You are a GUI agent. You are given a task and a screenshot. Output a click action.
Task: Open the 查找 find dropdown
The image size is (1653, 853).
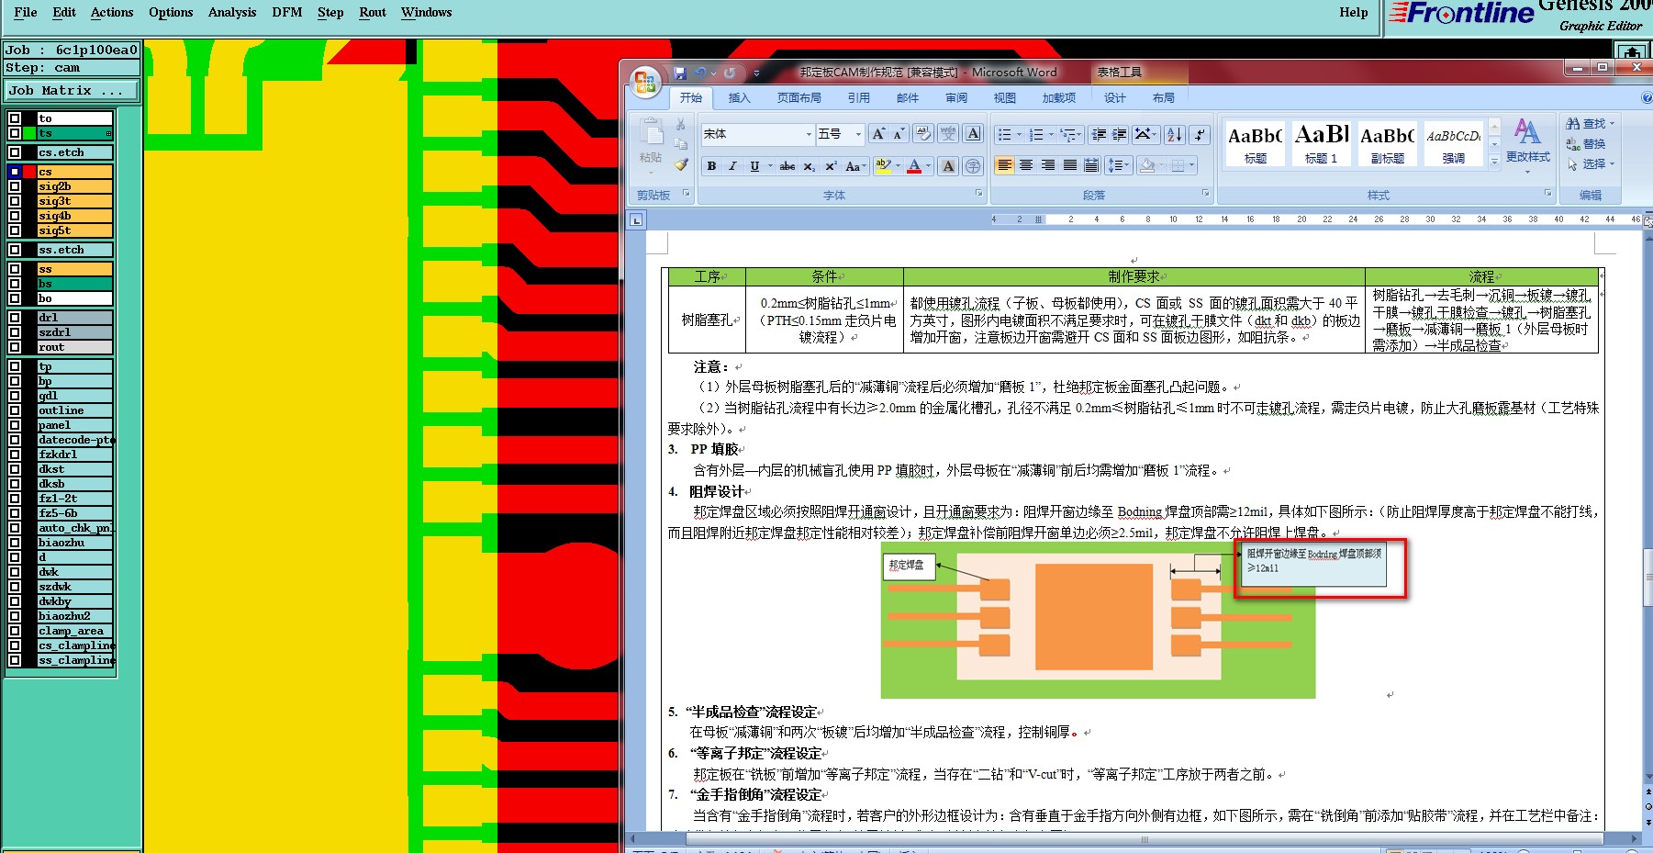coord(1591,123)
